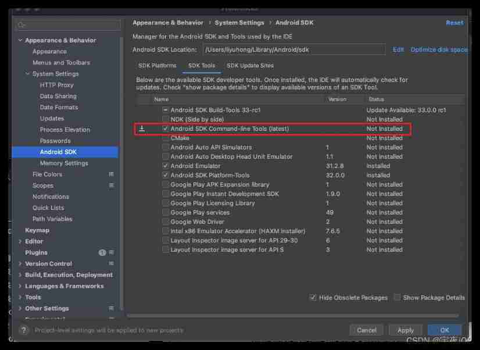The image size is (480, 350).
Task: Select Updates in System Settings
Action: 52,118
